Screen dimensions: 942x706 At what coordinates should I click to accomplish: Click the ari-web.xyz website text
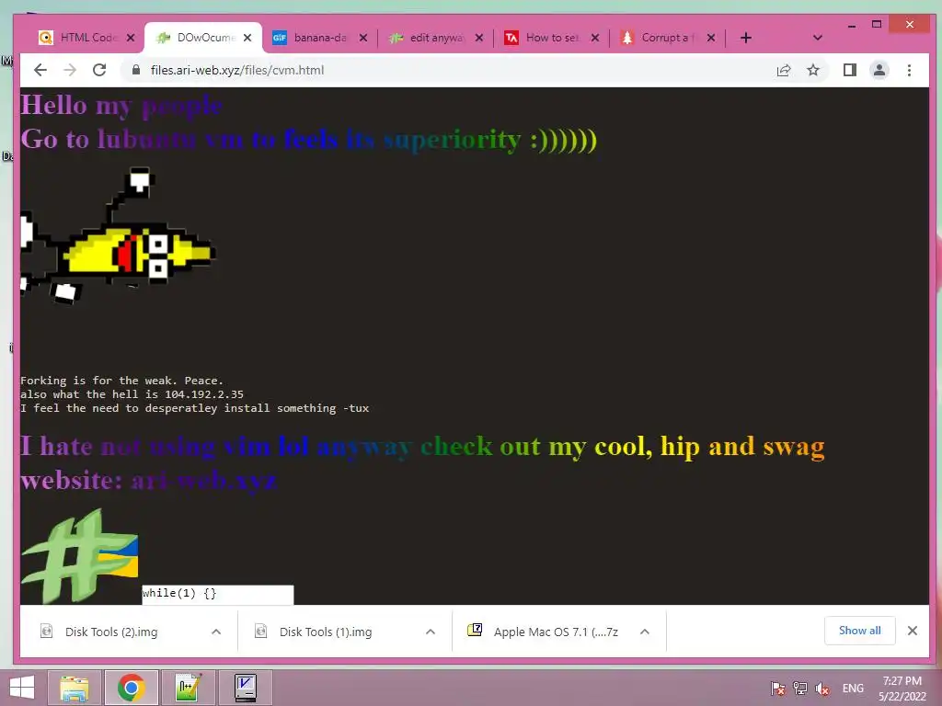tap(203, 480)
